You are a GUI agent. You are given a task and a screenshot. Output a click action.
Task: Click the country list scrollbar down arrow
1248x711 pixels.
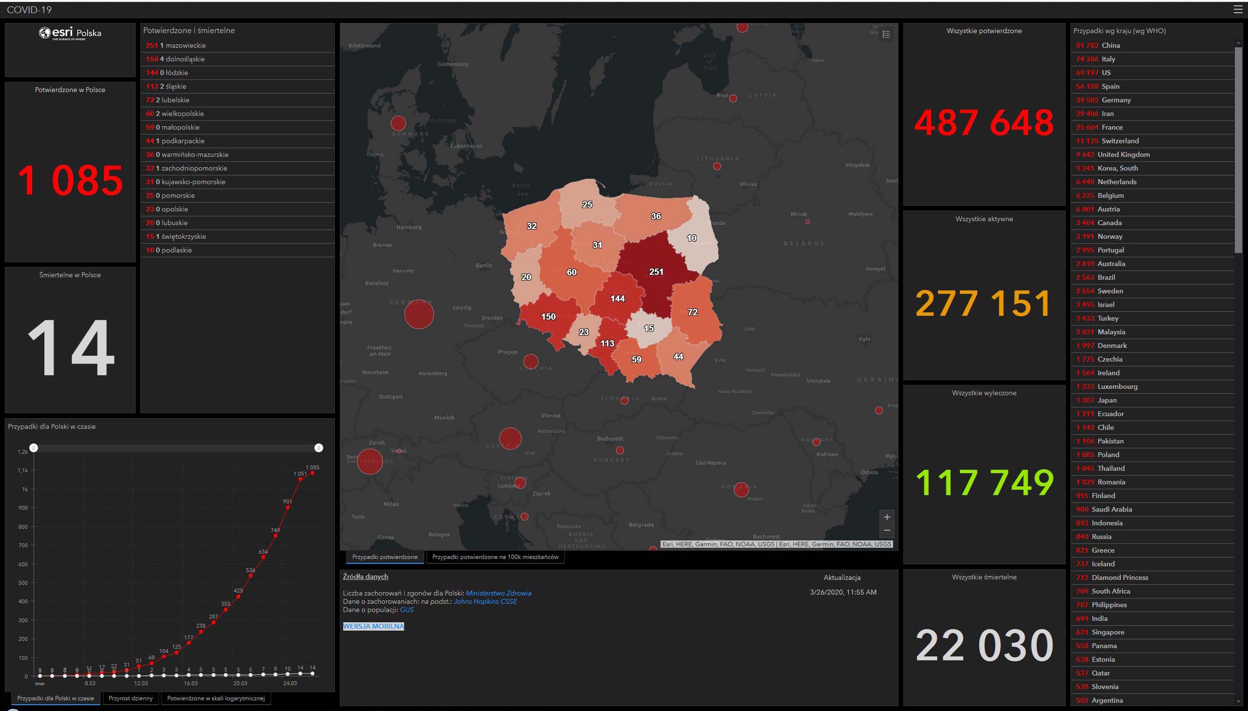1238,701
